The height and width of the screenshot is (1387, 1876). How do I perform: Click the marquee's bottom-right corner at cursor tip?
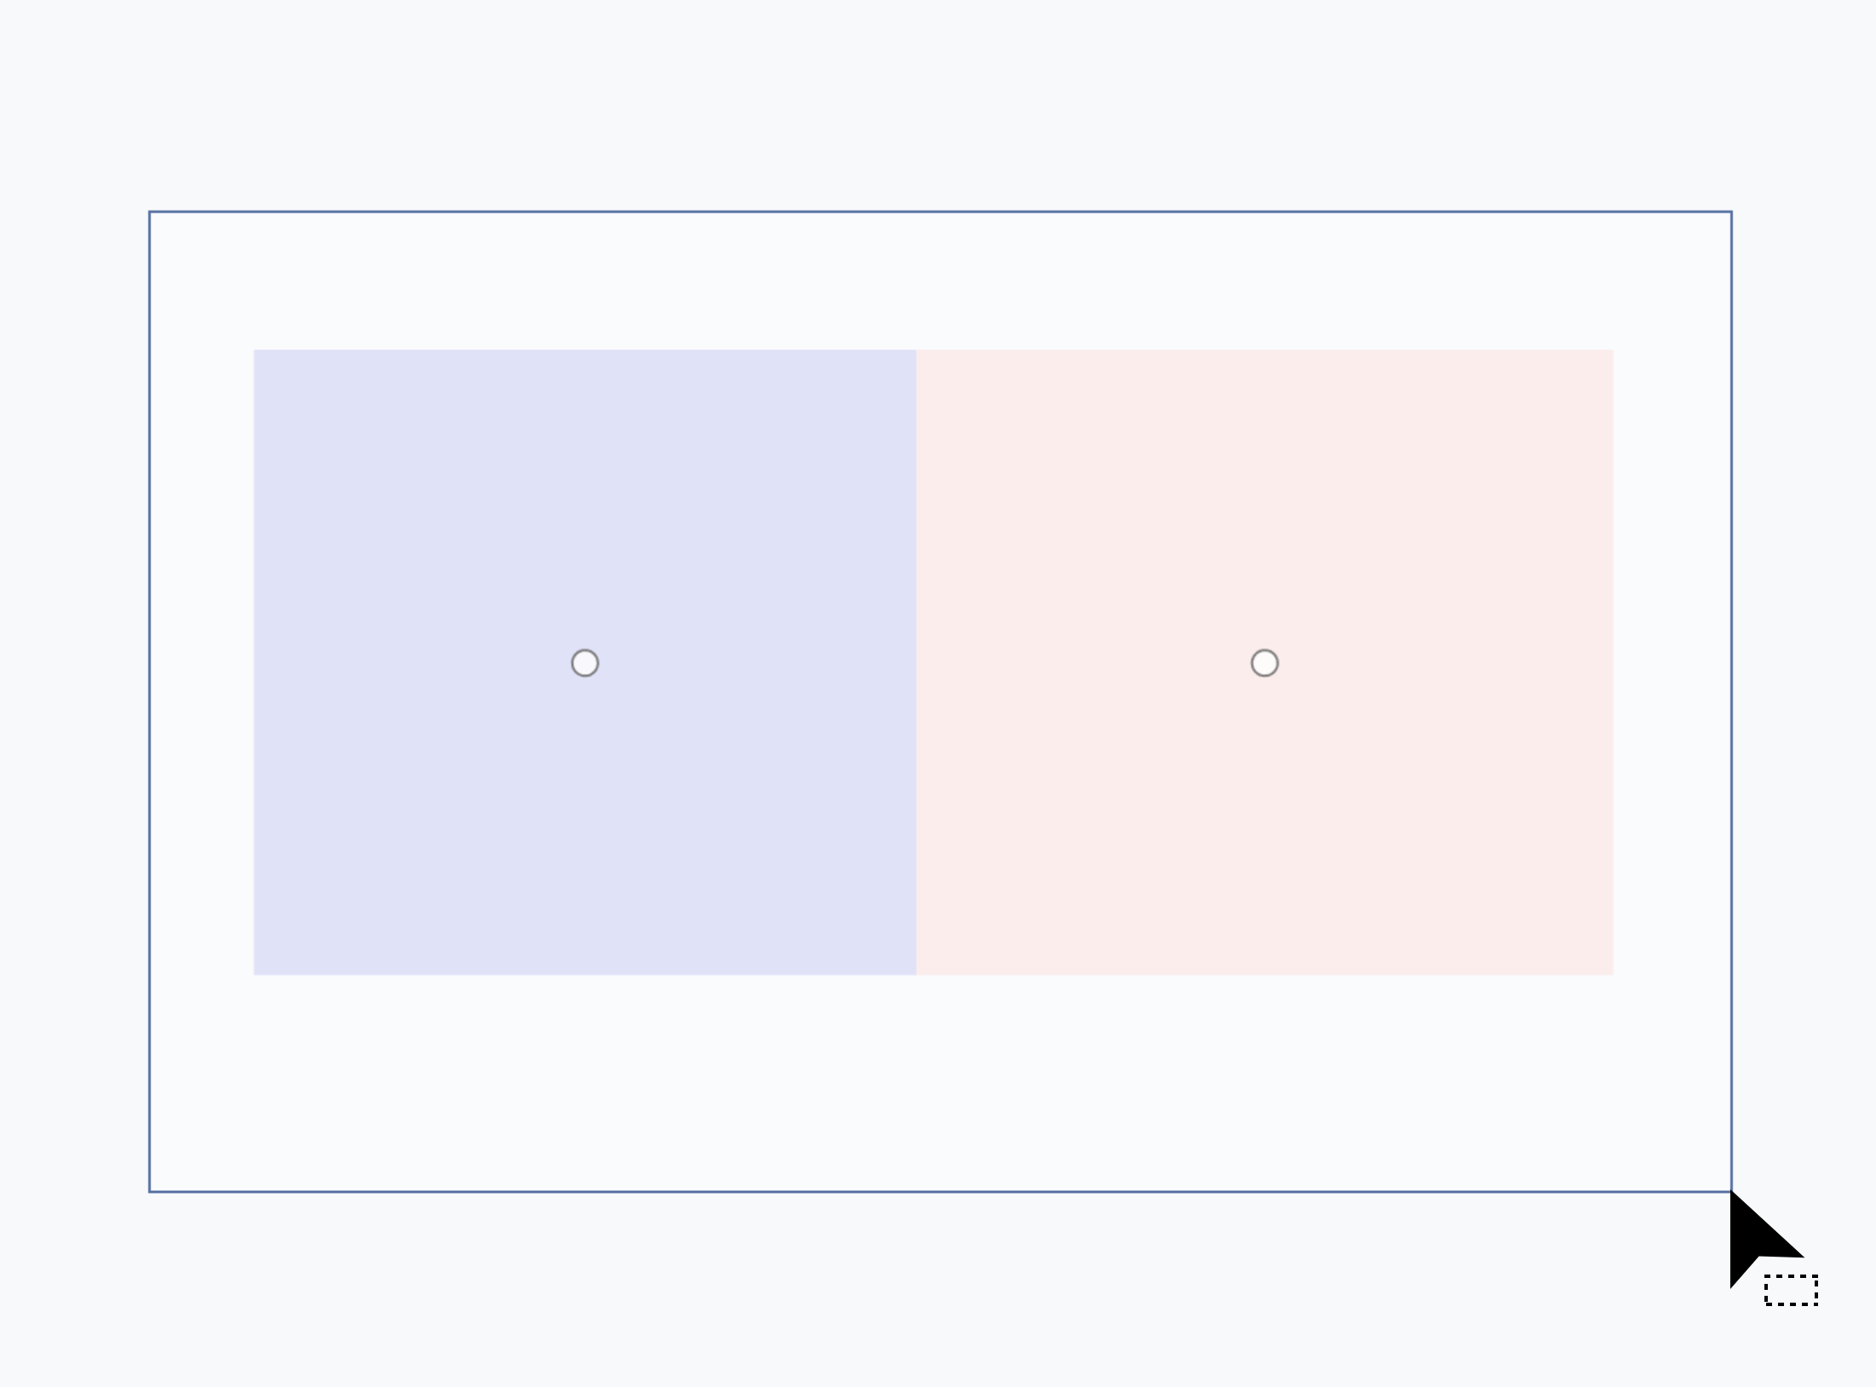[x=1731, y=1191]
